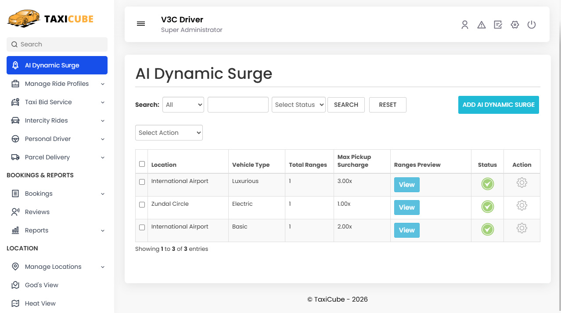Toggle the checkbox for Zundal Circle row

(142, 204)
